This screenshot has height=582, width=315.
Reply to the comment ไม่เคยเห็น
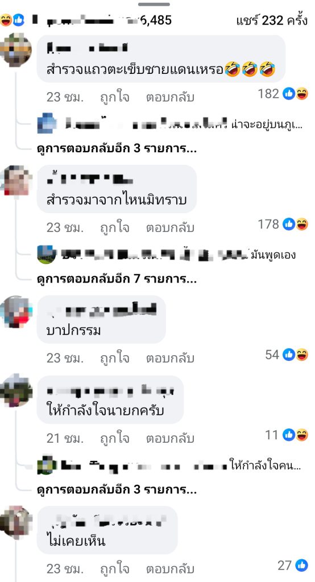170,568
